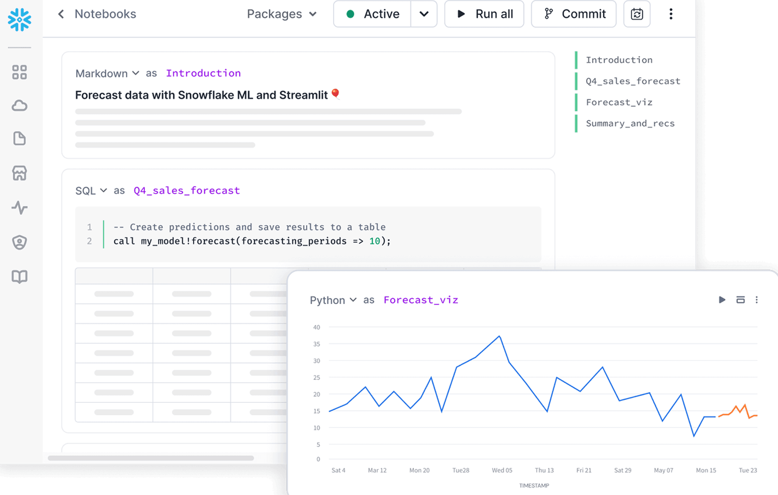Screen dimensions: 778x495
Task: Open the dropdown arrow next to Active
Action: point(424,14)
